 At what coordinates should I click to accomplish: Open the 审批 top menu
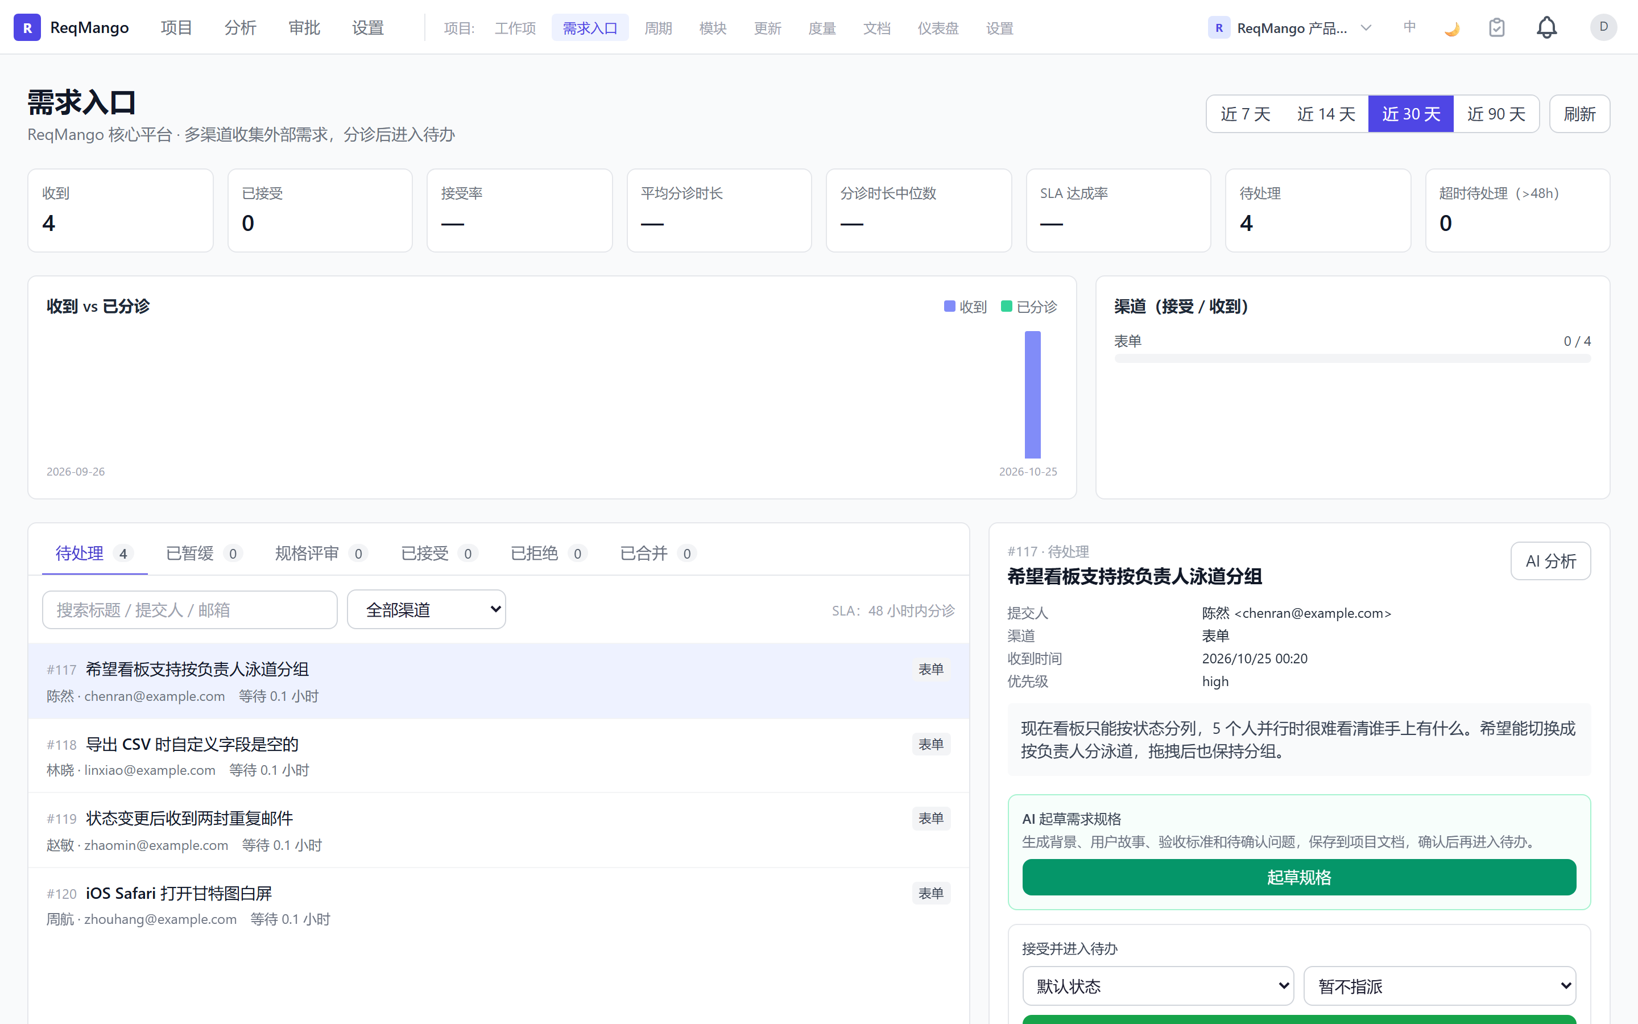point(304,28)
